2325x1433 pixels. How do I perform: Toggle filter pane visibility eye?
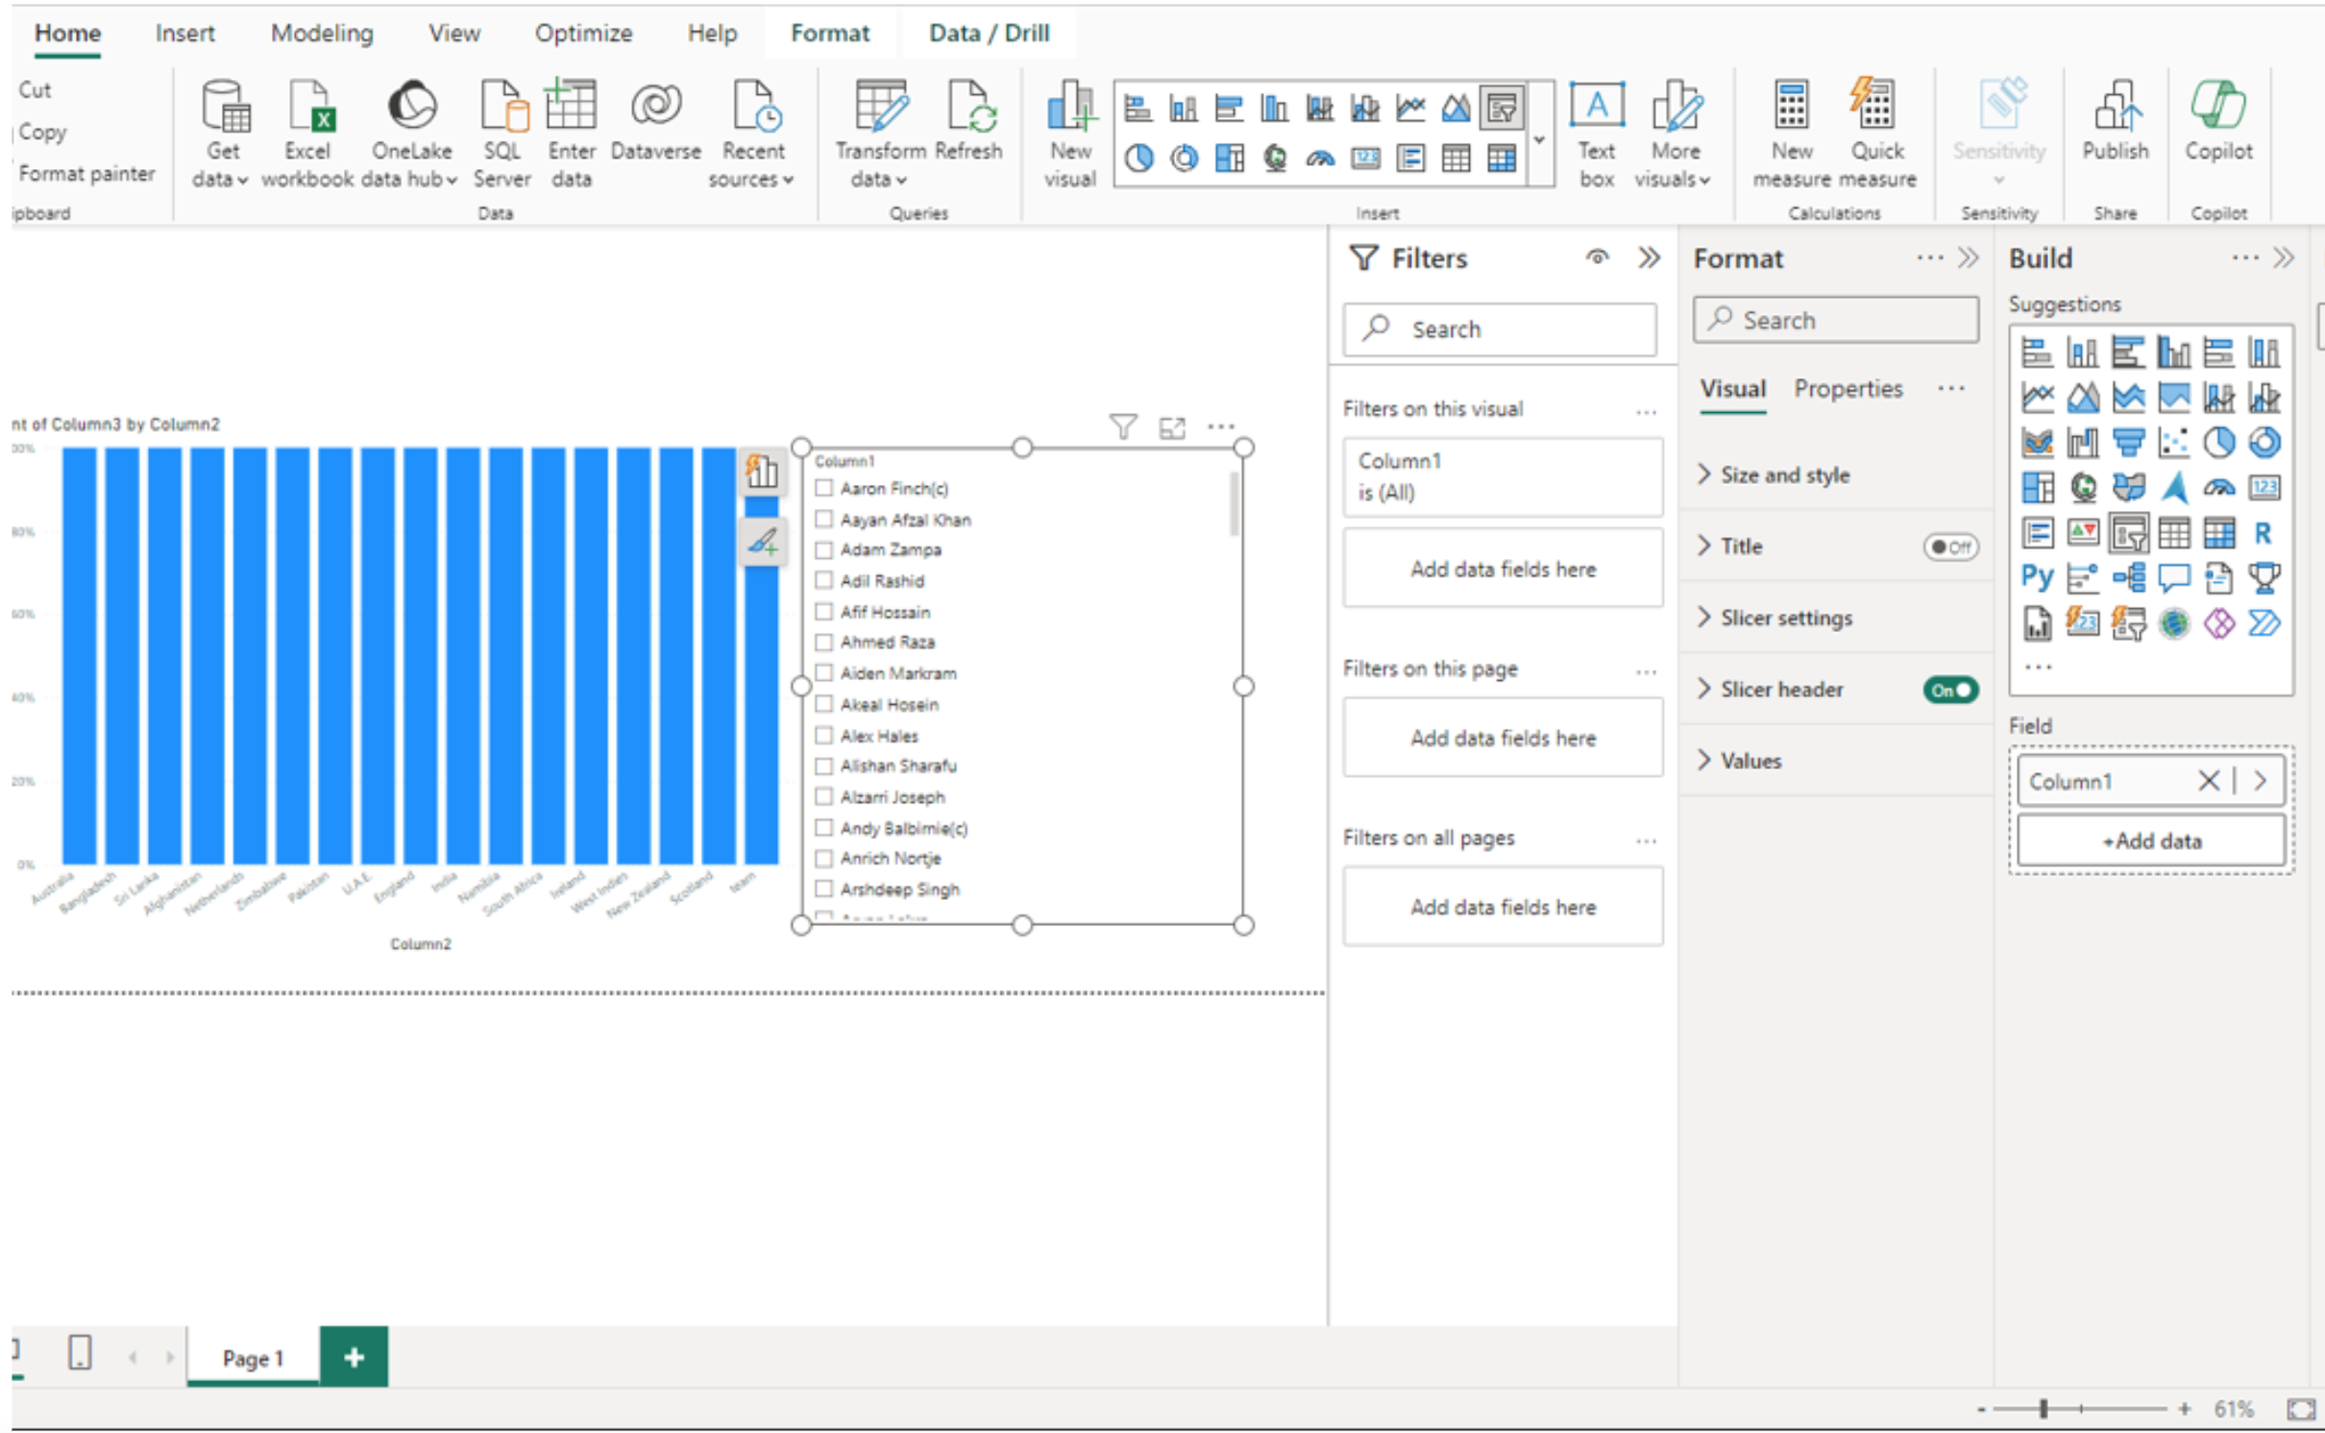coord(1597,257)
